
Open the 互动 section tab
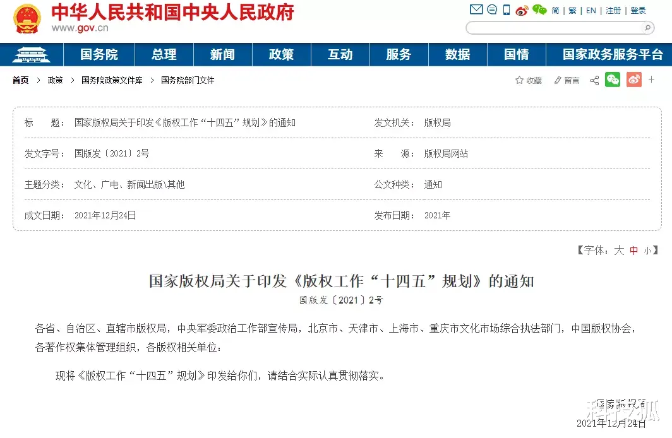(340, 55)
